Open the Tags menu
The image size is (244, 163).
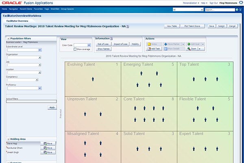(46, 9)
